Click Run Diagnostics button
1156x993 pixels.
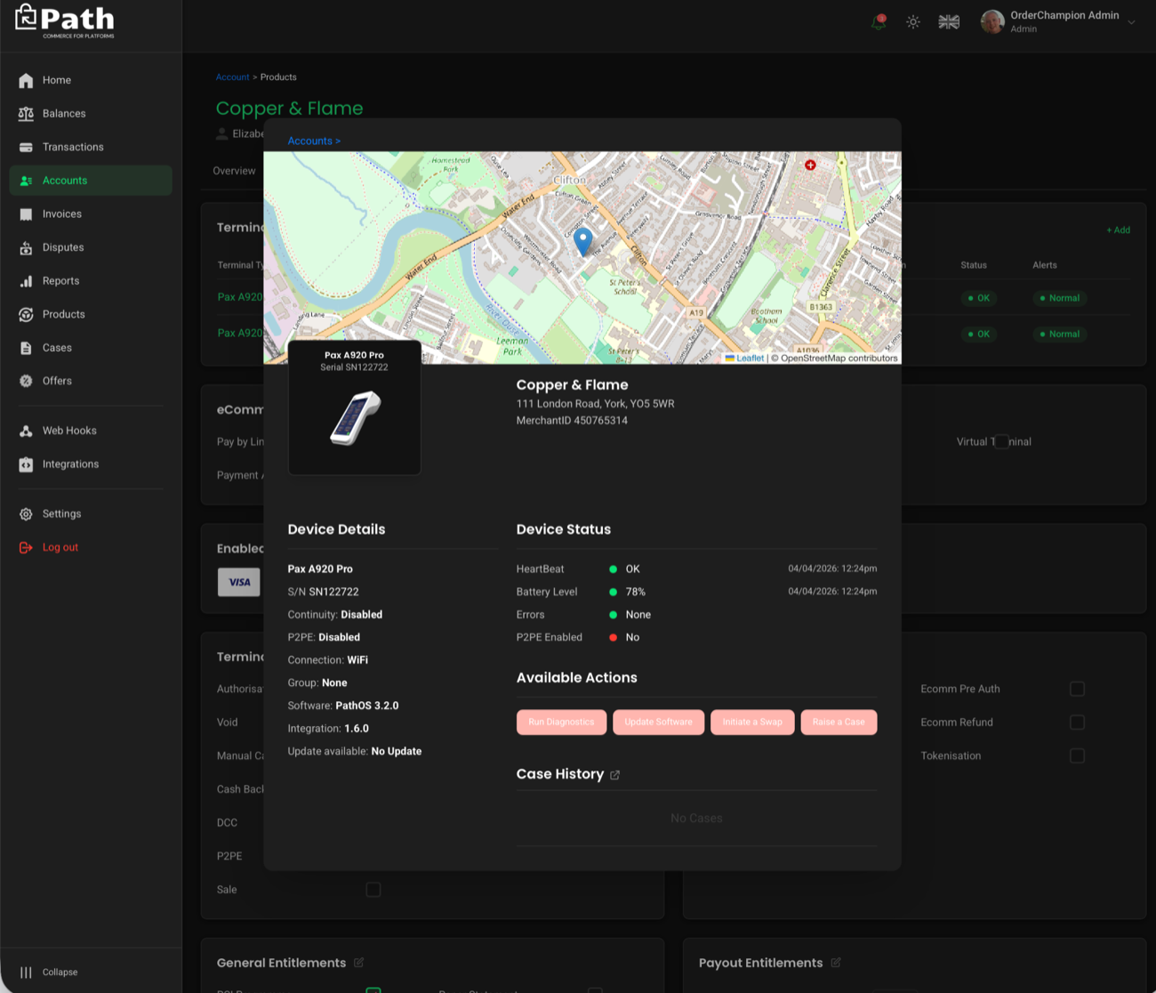point(561,723)
